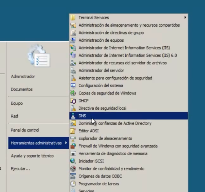Click the Explorador de almacenamiento icon

(73, 139)
